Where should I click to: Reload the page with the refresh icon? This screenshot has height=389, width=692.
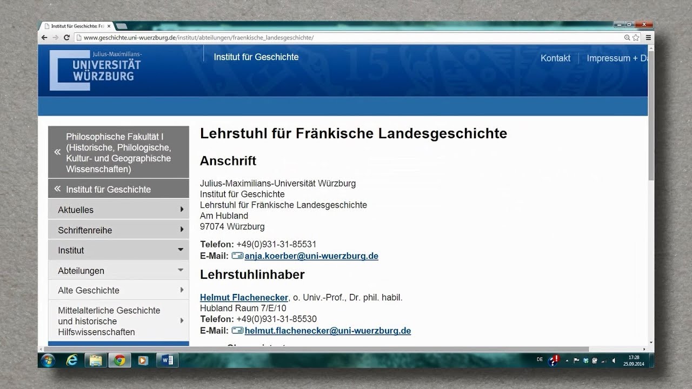[x=66, y=38]
